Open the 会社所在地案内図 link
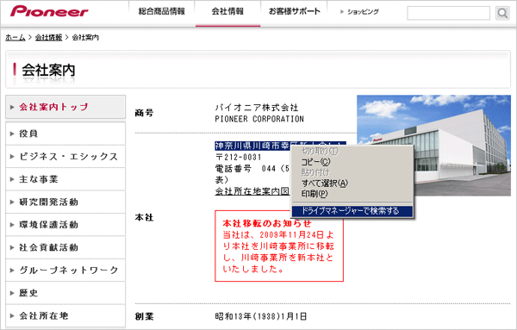517x330 pixels. [252, 191]
